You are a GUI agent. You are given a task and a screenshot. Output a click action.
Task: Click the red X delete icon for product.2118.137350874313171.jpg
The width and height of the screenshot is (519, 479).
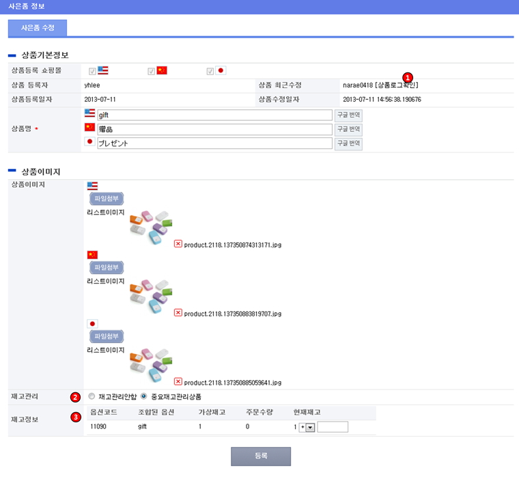(178, 244)
